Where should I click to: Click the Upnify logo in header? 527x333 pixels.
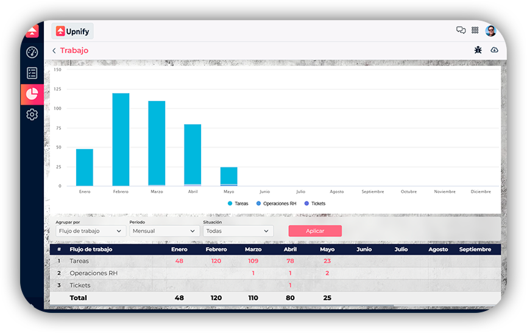coord(73,31)
